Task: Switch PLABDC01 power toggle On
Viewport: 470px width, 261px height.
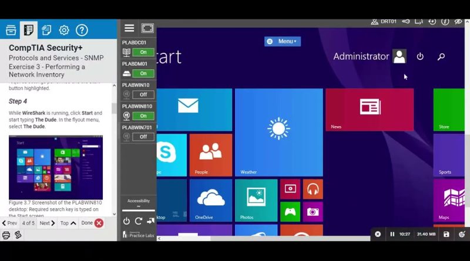Action: pyautogui.click(x=143, y=52)
